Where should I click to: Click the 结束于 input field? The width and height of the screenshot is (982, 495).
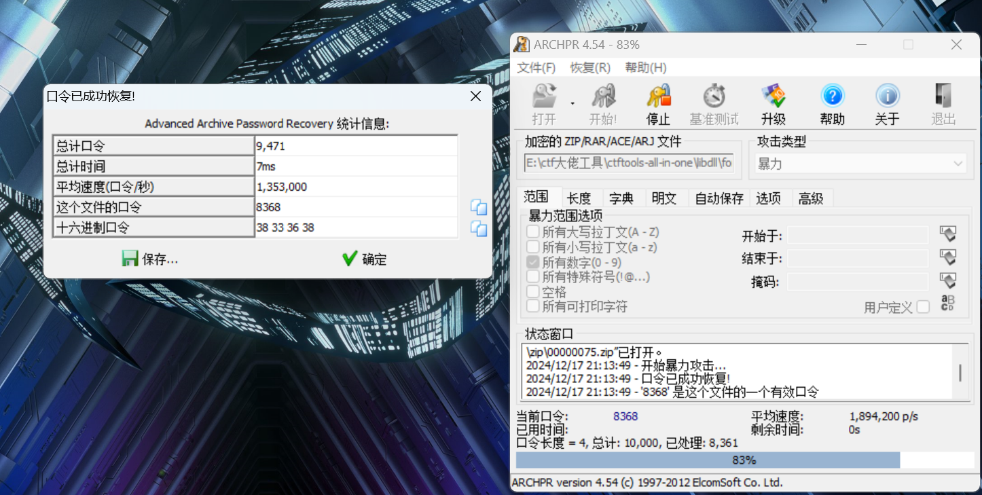click(858, 258)
